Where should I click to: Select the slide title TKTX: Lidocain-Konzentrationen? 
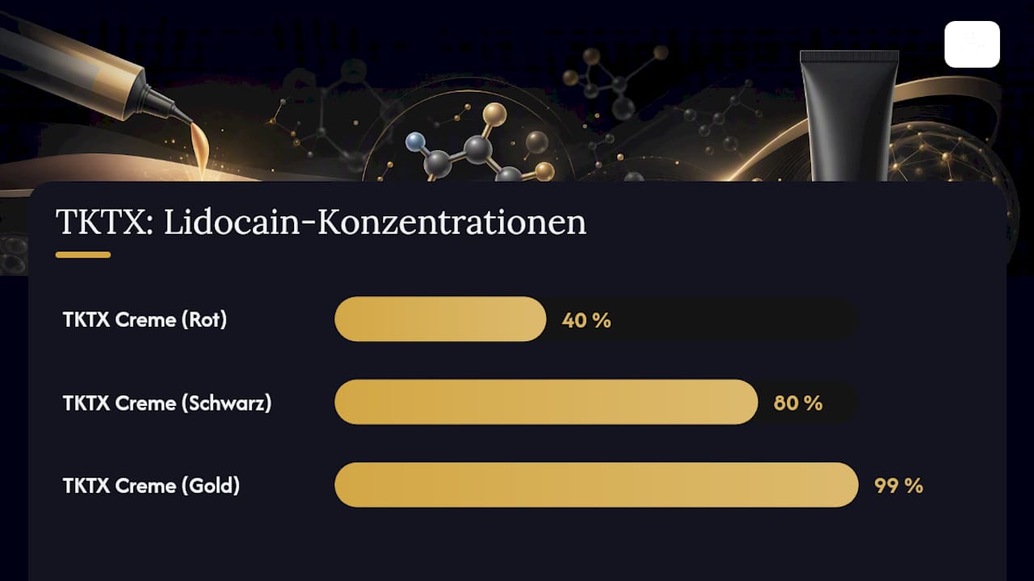point(321,223)
